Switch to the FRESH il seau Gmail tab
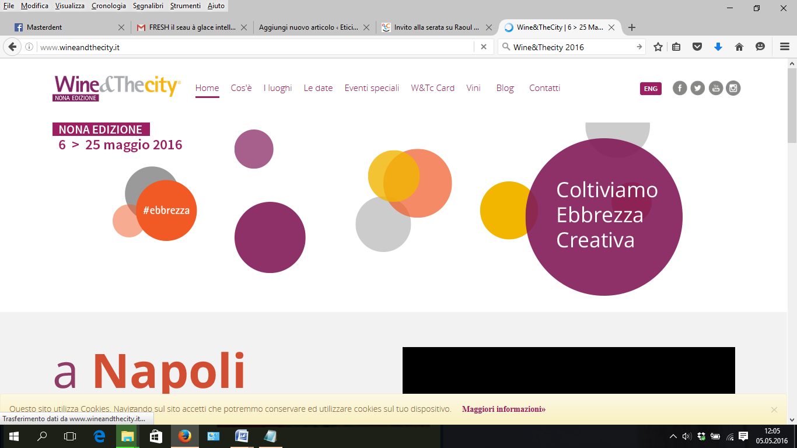Image resolution: width=797 pixels, height=448 pixels. click(191, 27)
